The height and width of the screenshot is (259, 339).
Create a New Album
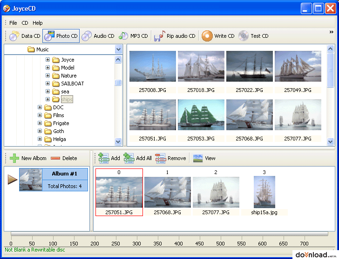pos(28,158)
